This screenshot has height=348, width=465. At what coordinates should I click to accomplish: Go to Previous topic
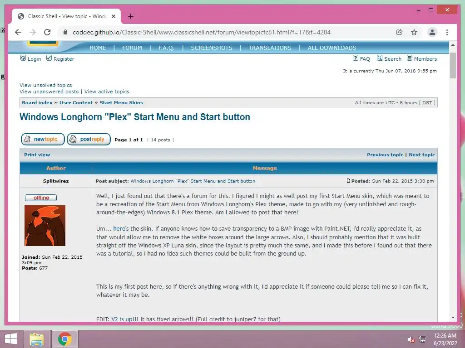tap(385, 155)
